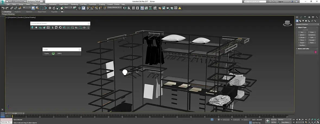Switch to the Utilities panel wrench icon
This screenshot has width=320, height=124.
click(x=316, y=17)
